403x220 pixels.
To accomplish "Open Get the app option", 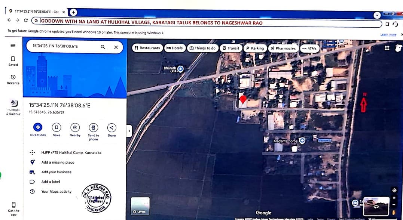I will 13,209.
